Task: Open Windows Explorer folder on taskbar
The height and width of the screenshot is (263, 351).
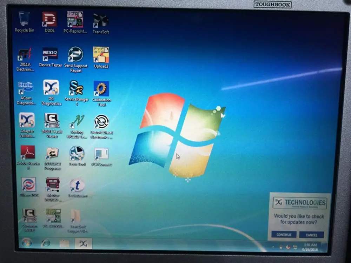Action: 64,243
